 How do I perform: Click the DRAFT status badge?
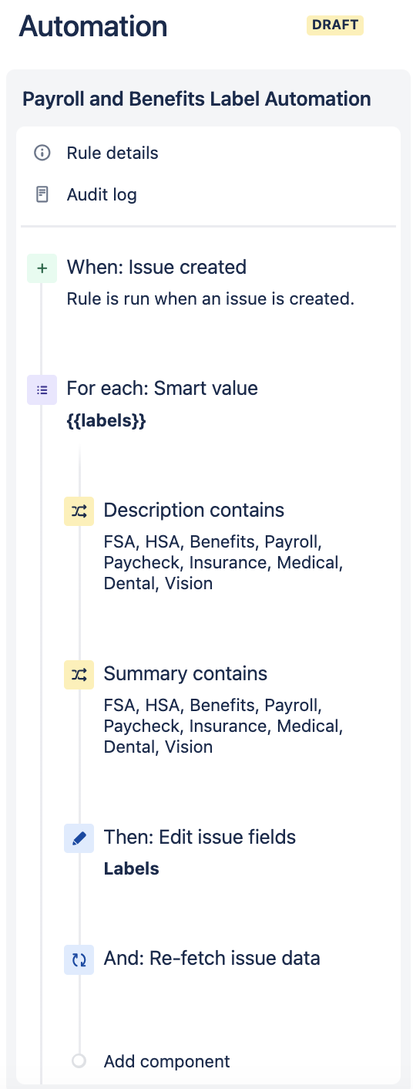(x=335, y=25)
